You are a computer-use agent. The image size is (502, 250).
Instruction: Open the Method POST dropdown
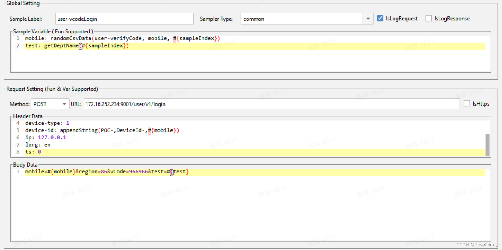[x=50, y=104]
